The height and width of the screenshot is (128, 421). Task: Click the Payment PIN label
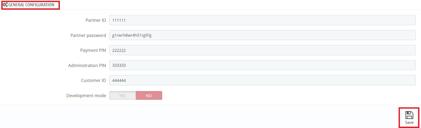(93, 50)
